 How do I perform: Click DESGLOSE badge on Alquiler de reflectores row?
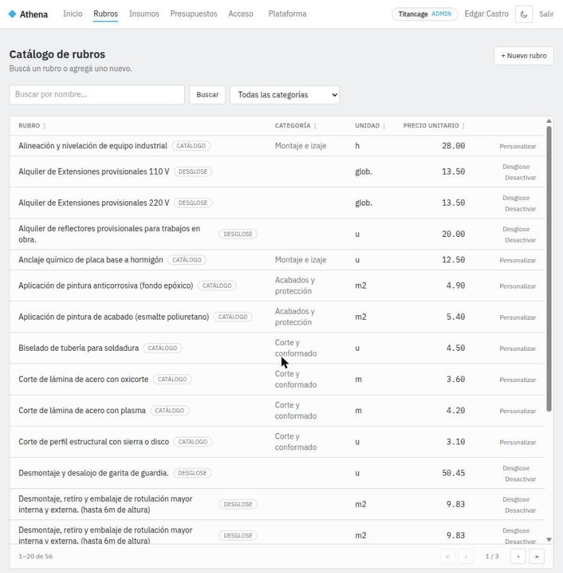(x=238, y=234)
